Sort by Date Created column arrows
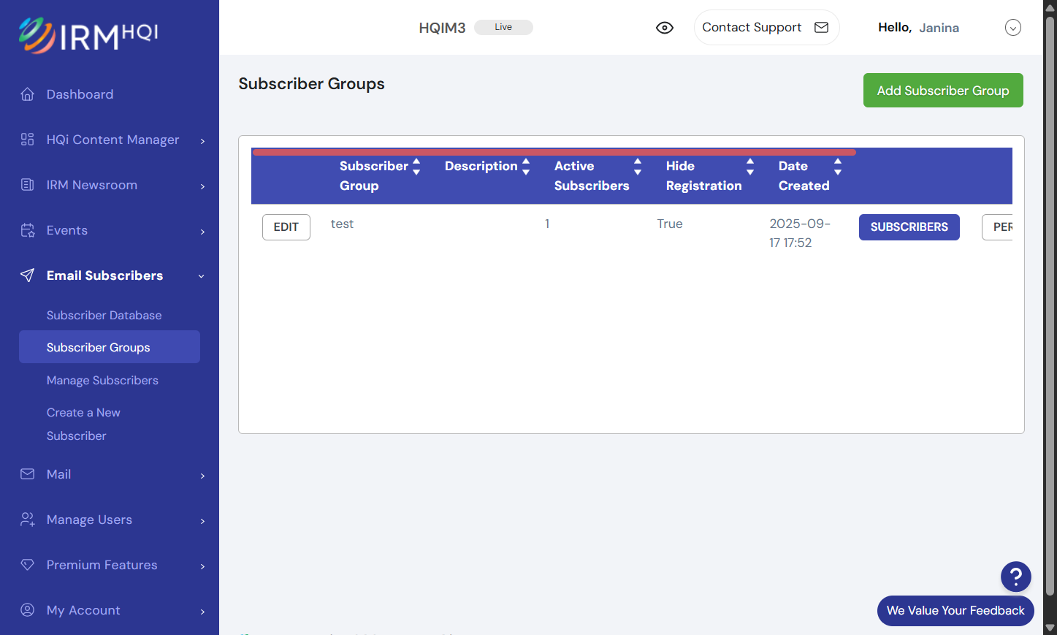Viewport: 1057px width, 635px height. 838,167
